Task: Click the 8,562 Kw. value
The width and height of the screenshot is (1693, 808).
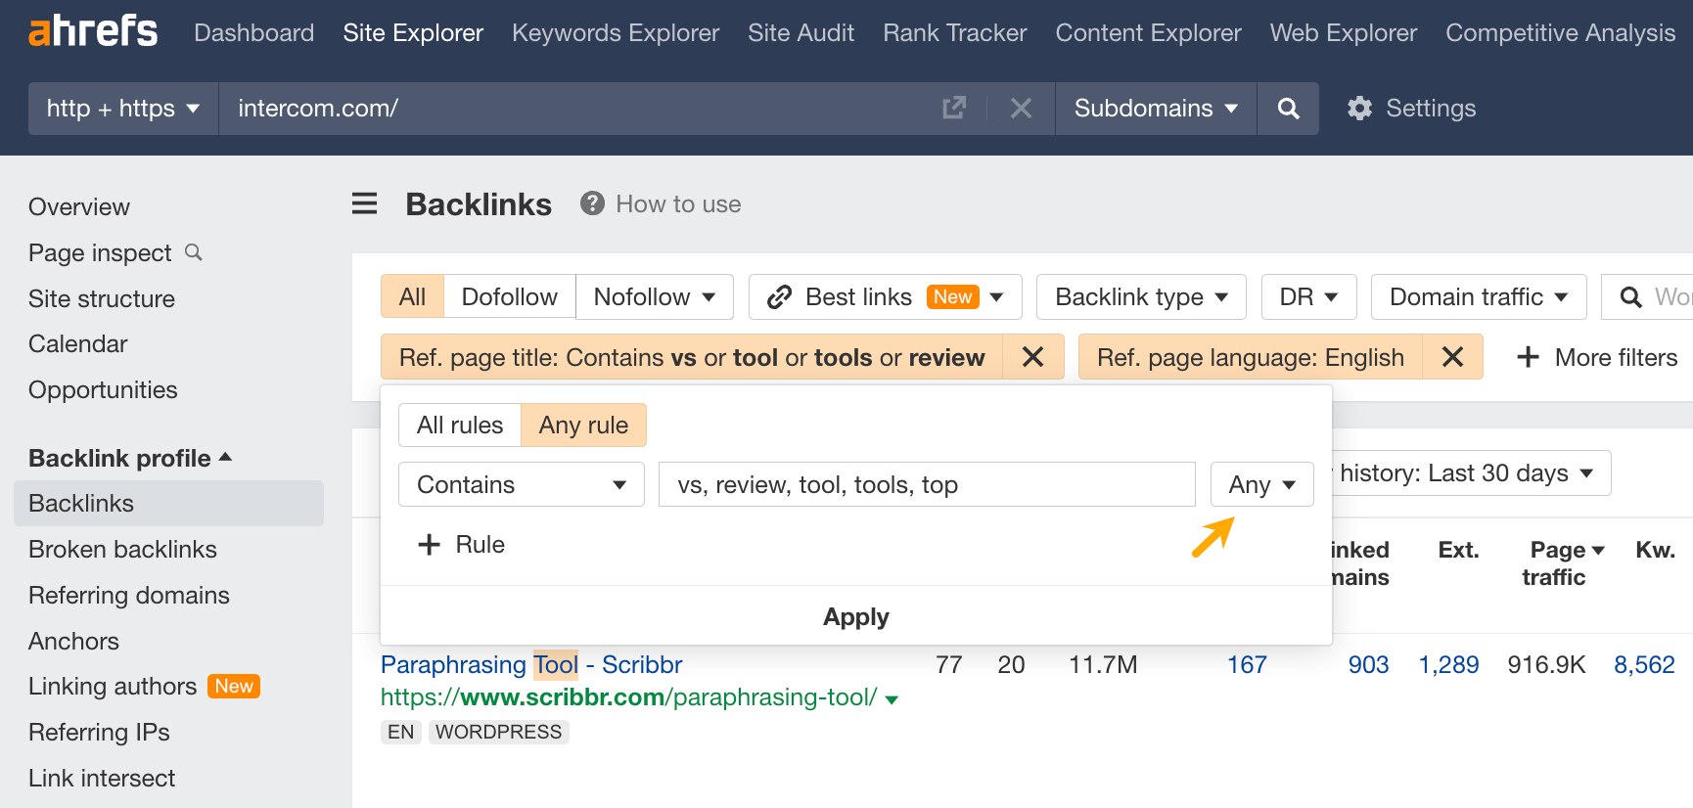Action: [1644, 664]
